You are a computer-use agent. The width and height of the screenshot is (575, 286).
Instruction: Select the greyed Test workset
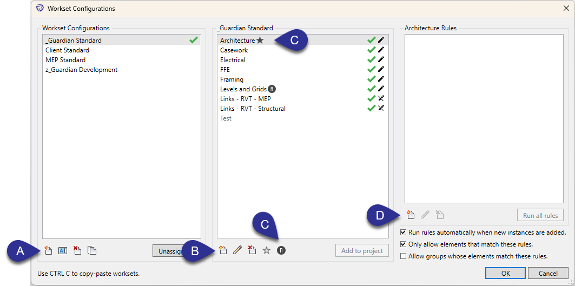click(x=302, y=118)
